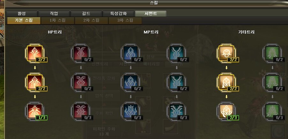Click the HP tree skill showing 1/3
This screenshot has width=288, height=139.
(x=35, y=111)
